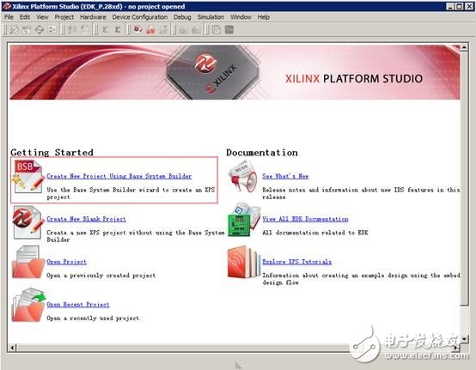Follow the Create New Blank Project link
476x370 pixels.
(86, 219)
